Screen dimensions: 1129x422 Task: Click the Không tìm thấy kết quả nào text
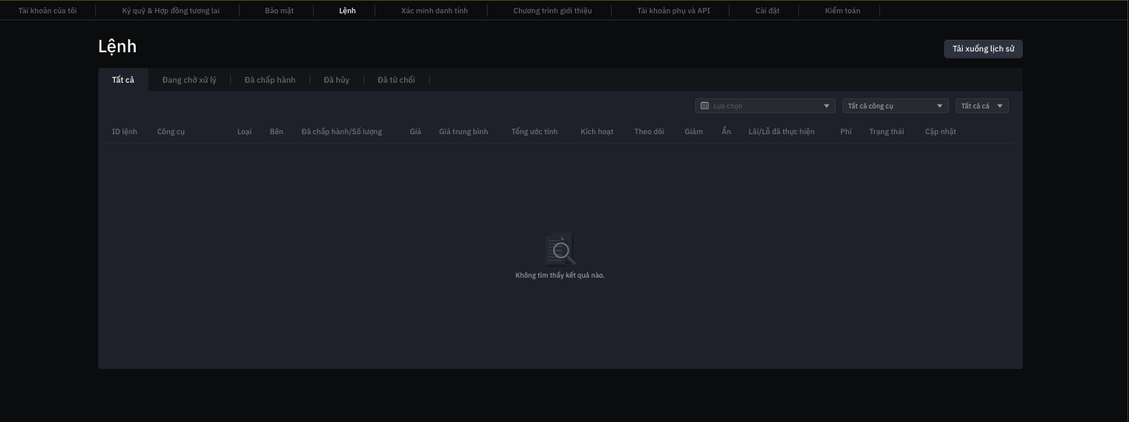[560, 275]
